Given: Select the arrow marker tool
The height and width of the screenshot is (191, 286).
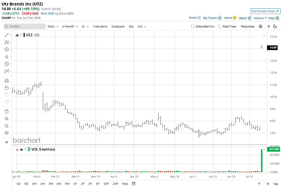Looking at the screenshot, I should pos(6,57).
